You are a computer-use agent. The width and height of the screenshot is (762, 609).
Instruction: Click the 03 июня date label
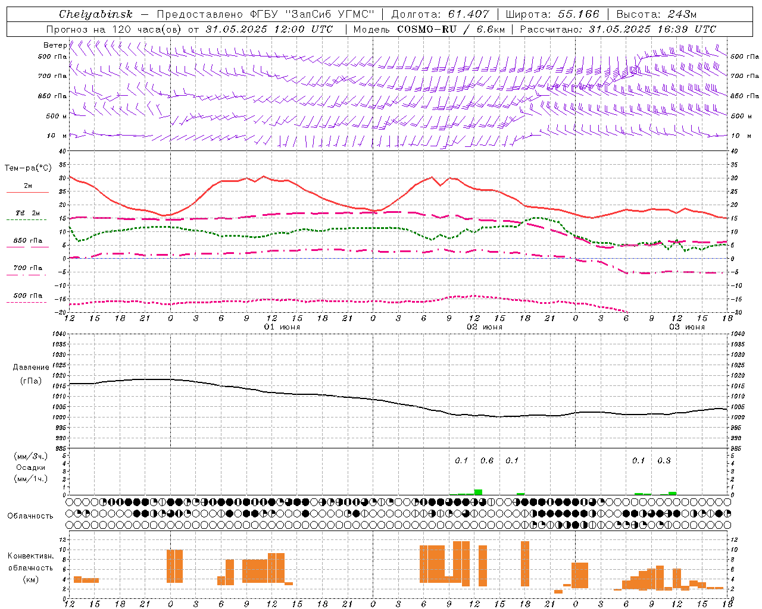pyautogui.click(x=687, y=327)
